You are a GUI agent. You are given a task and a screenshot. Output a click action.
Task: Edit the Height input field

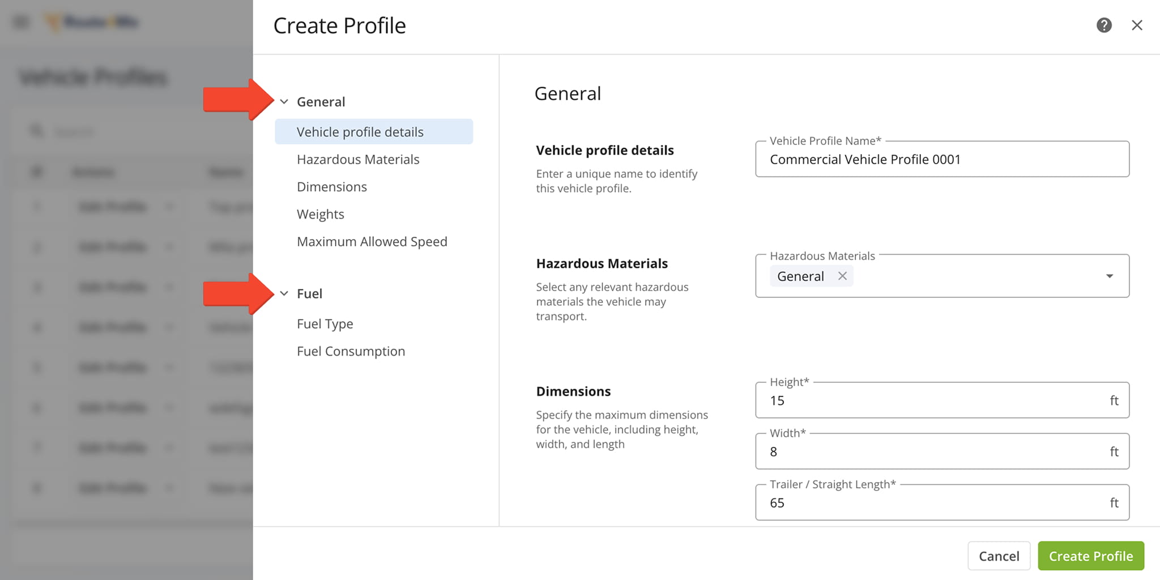point(935,401)
